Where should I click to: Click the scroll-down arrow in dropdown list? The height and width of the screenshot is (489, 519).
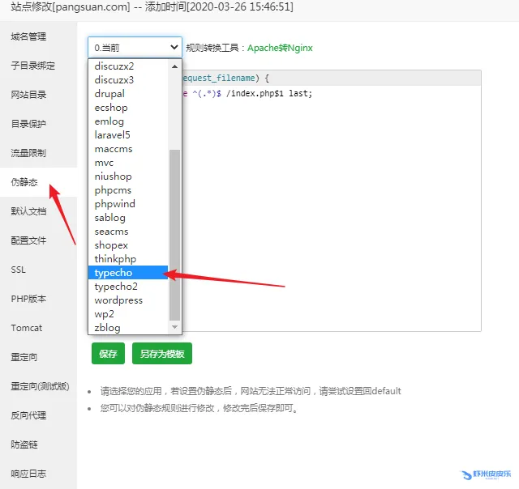174,327
